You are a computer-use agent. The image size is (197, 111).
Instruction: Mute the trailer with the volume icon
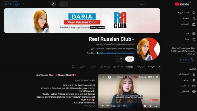108,106
